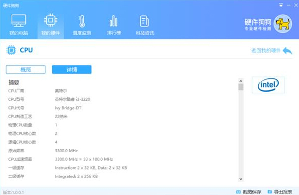
Task: Switch to the 详情 tab
Action: point(72,70)
